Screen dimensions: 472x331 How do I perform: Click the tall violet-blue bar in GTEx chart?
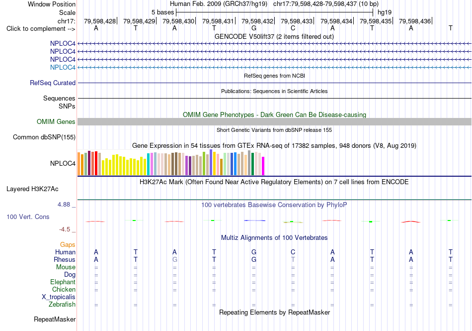tap(211, 162)
